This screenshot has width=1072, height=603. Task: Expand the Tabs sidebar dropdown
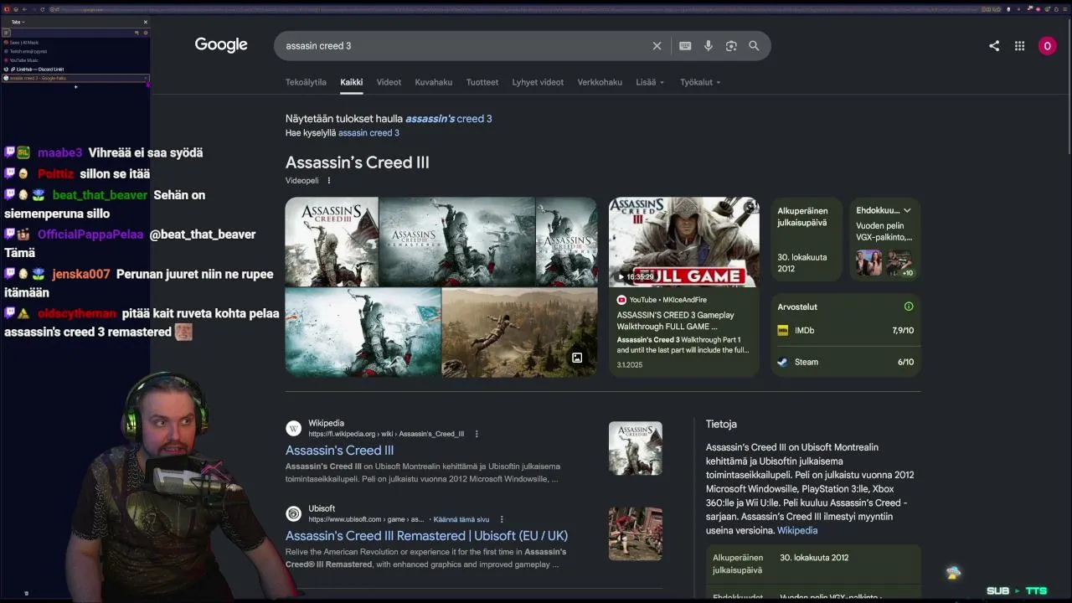pos(18,22)
